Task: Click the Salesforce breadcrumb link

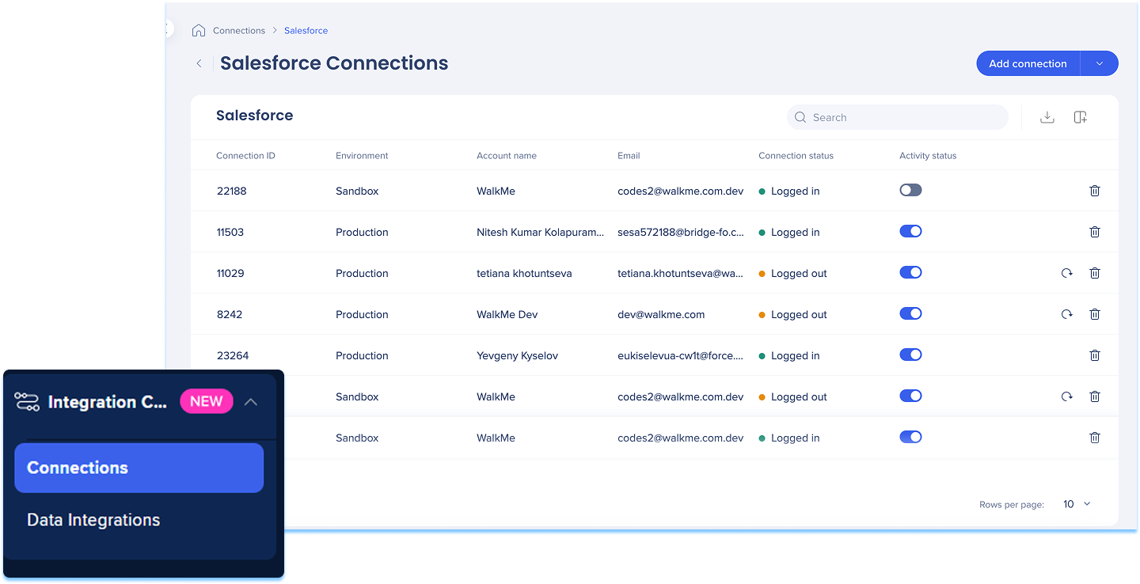Action: click(x=306, y=31)
